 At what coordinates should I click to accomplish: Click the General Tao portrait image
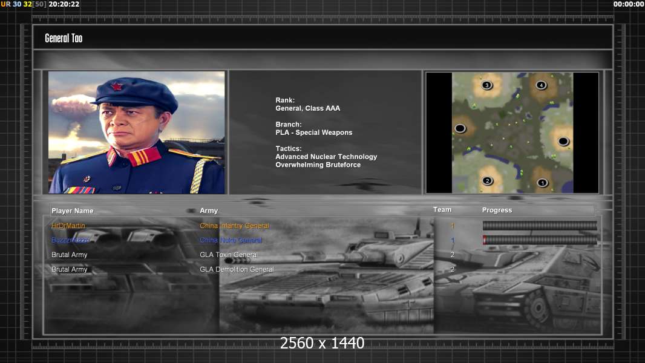[x=136, y=132]
